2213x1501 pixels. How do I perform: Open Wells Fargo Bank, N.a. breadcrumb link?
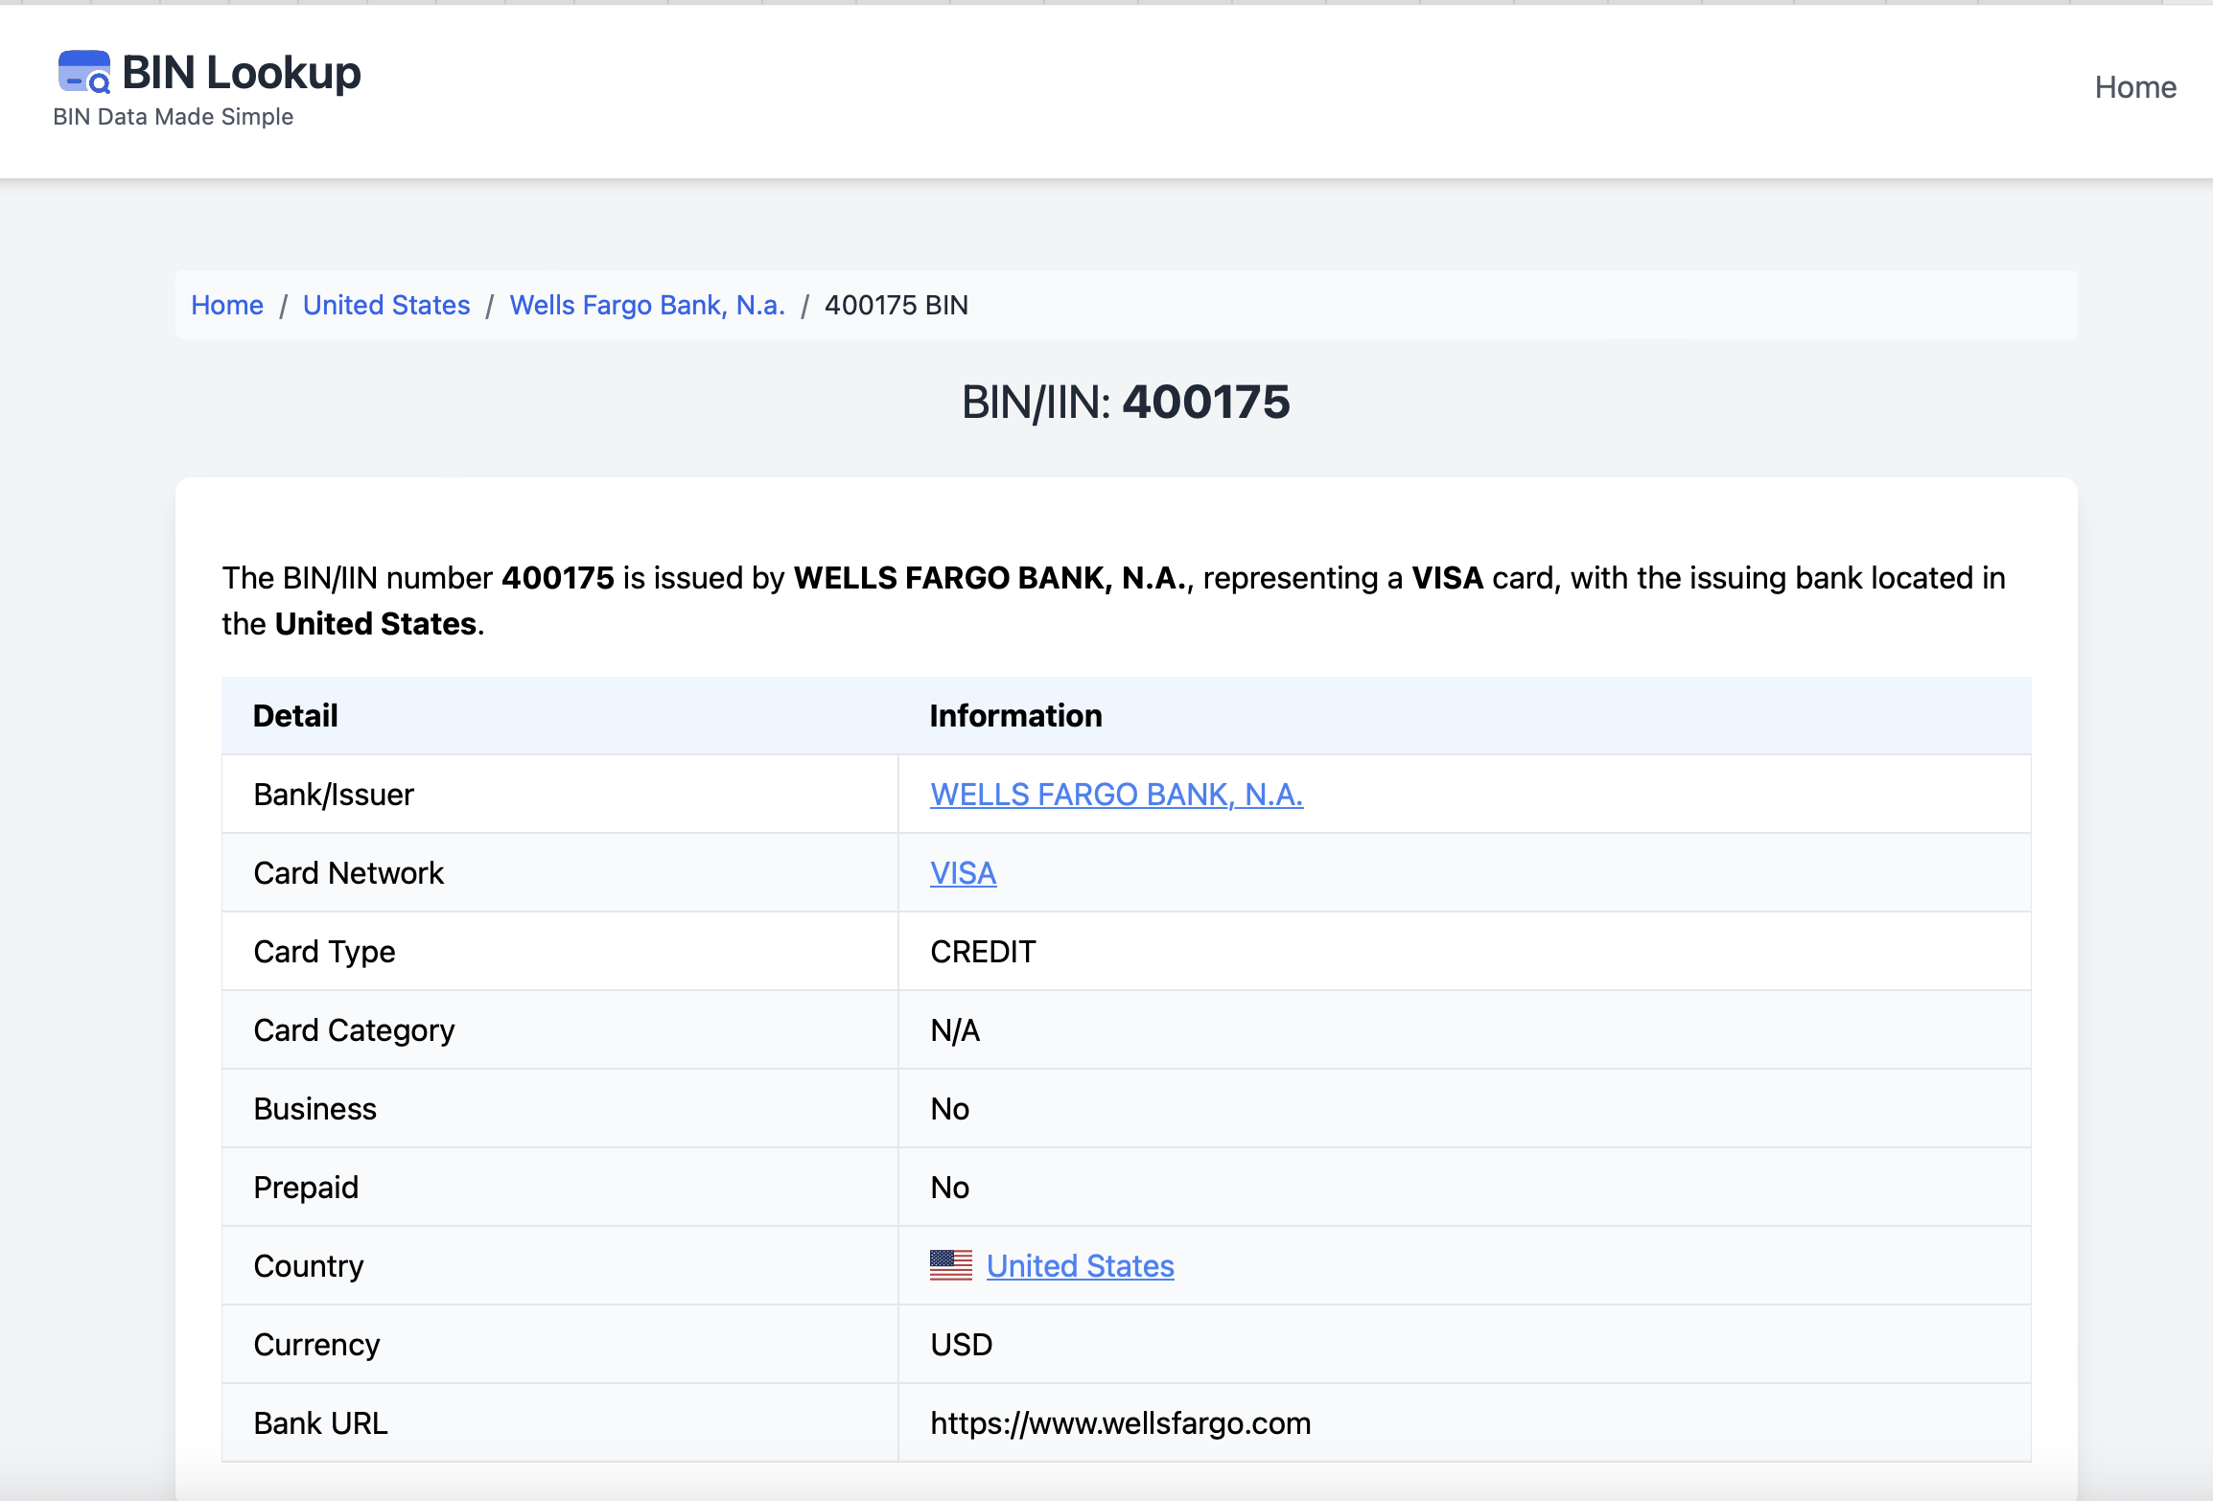click(647, 305)
